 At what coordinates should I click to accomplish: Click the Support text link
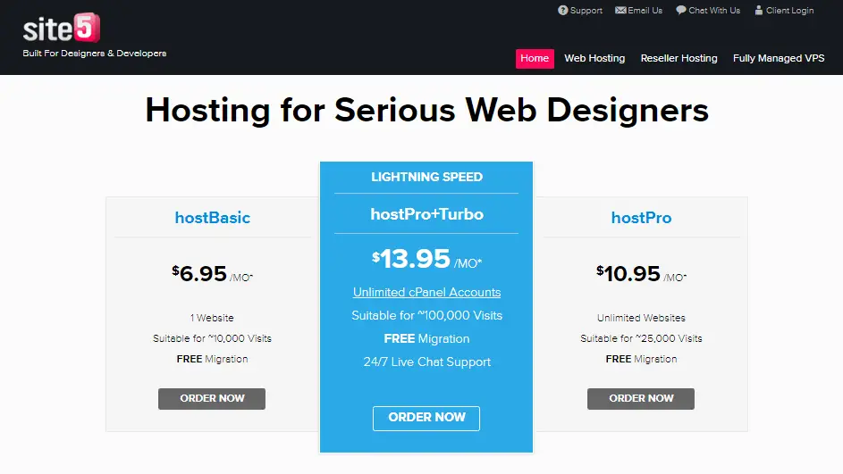pyautogui.click(x=586, y=10)
